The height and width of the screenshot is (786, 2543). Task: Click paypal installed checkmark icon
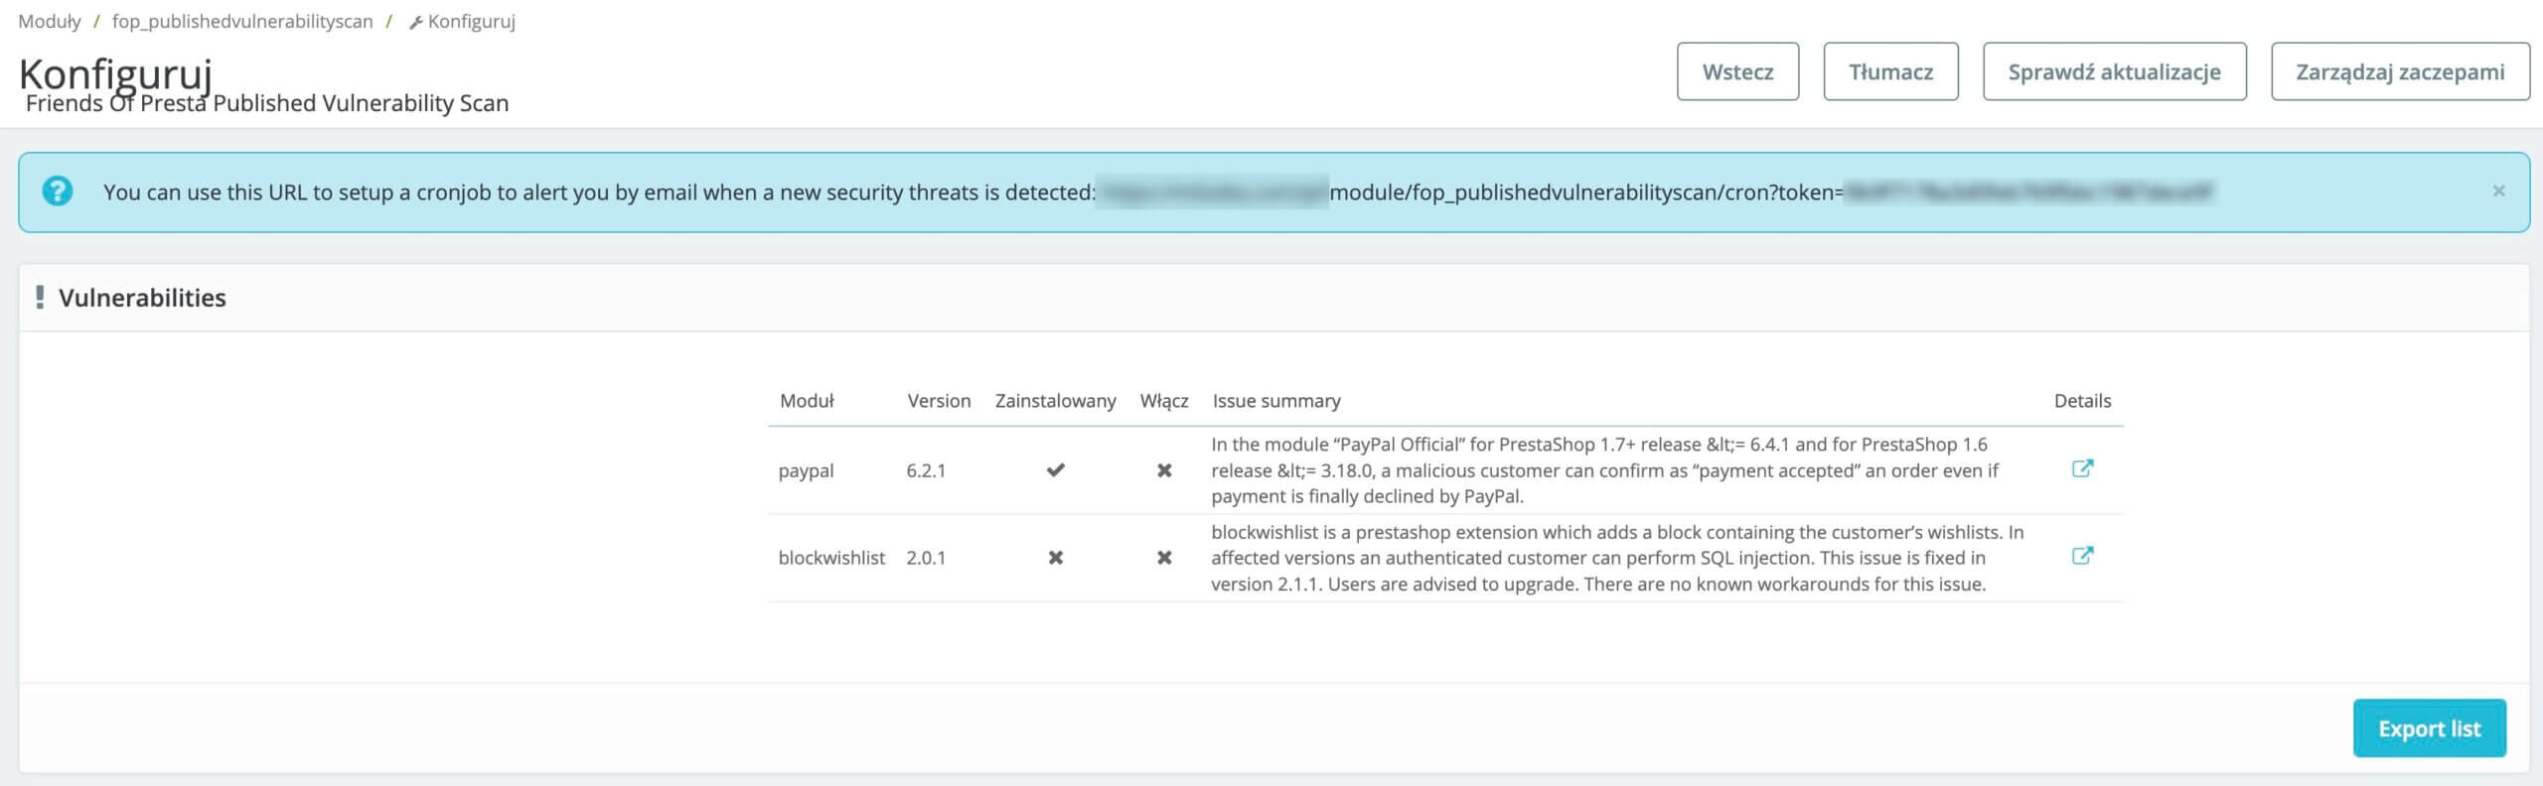tap(1055, 470)
